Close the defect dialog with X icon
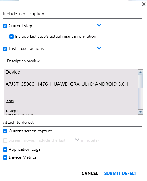Image resolution: width=147 pixels, height=181 pixels. pos(144,5)
